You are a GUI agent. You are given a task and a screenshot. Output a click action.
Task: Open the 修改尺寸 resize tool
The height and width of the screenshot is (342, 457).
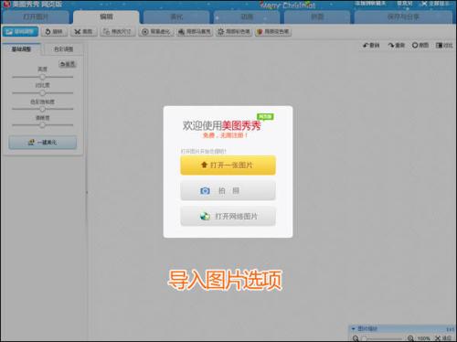118,31
